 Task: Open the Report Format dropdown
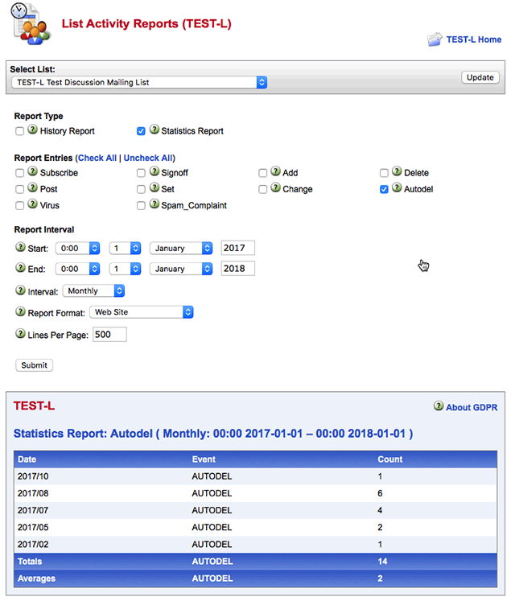142,312
